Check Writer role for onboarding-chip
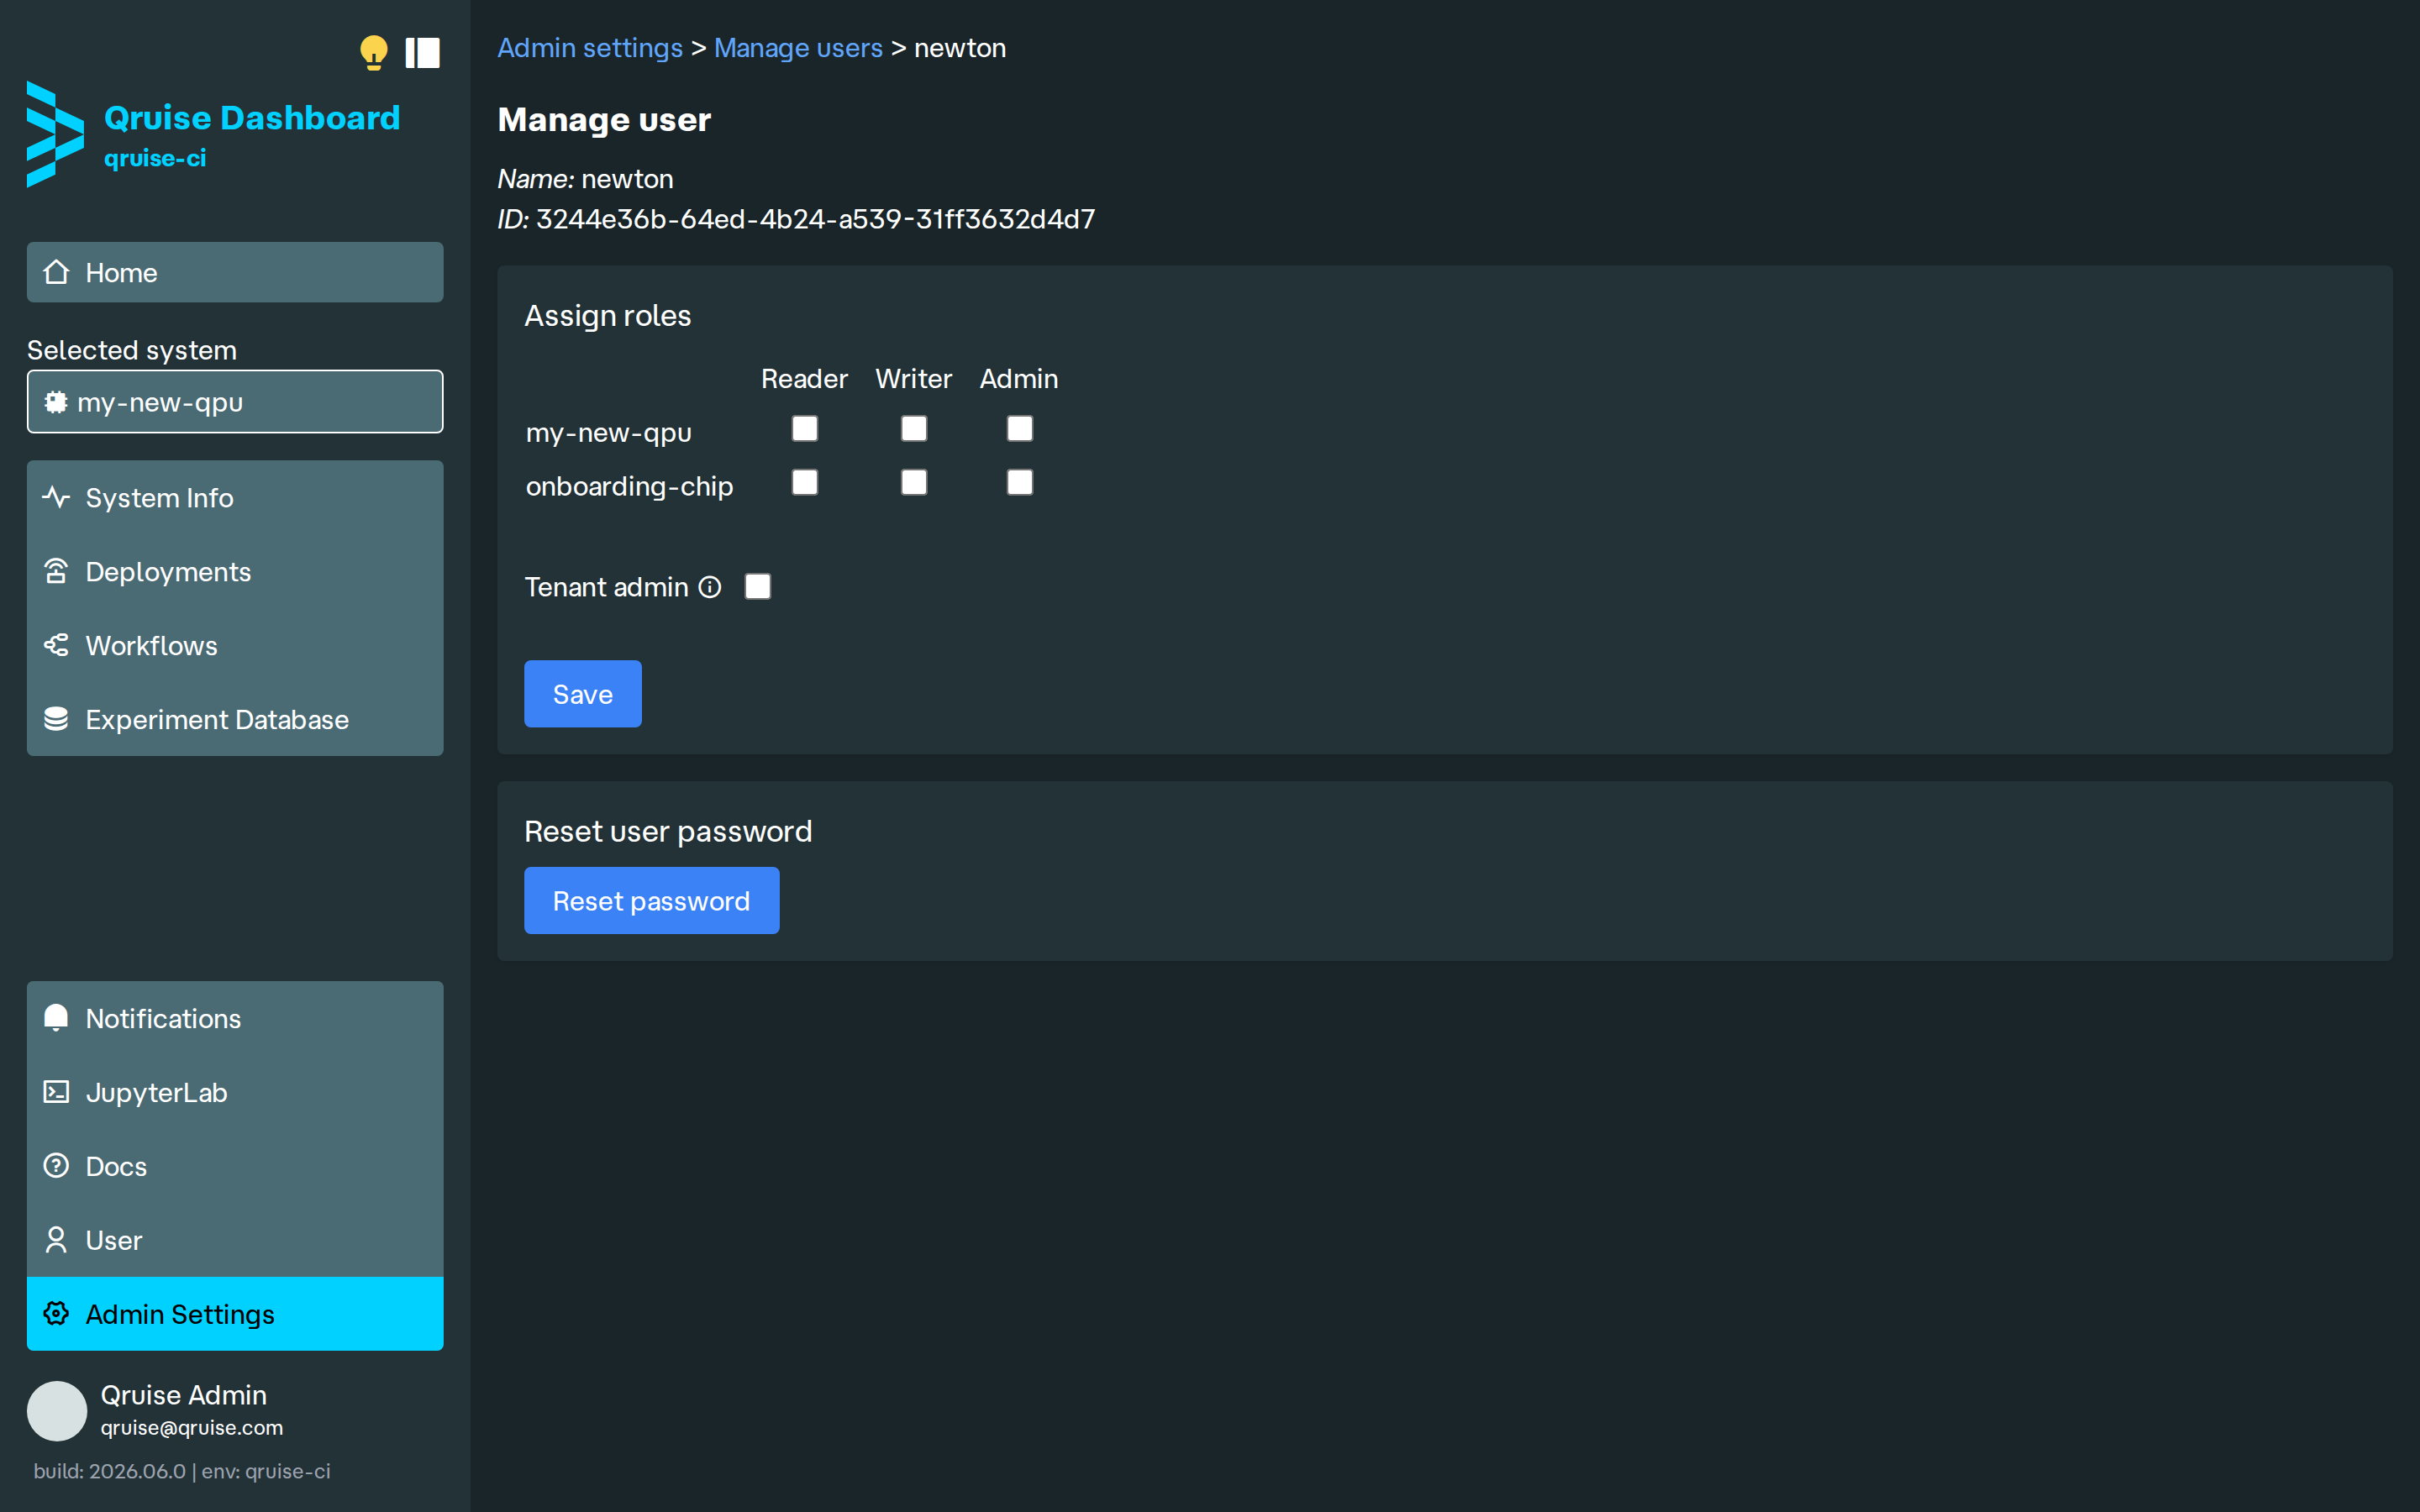This screenshot has height=1512, width=2420. [914, 483]
